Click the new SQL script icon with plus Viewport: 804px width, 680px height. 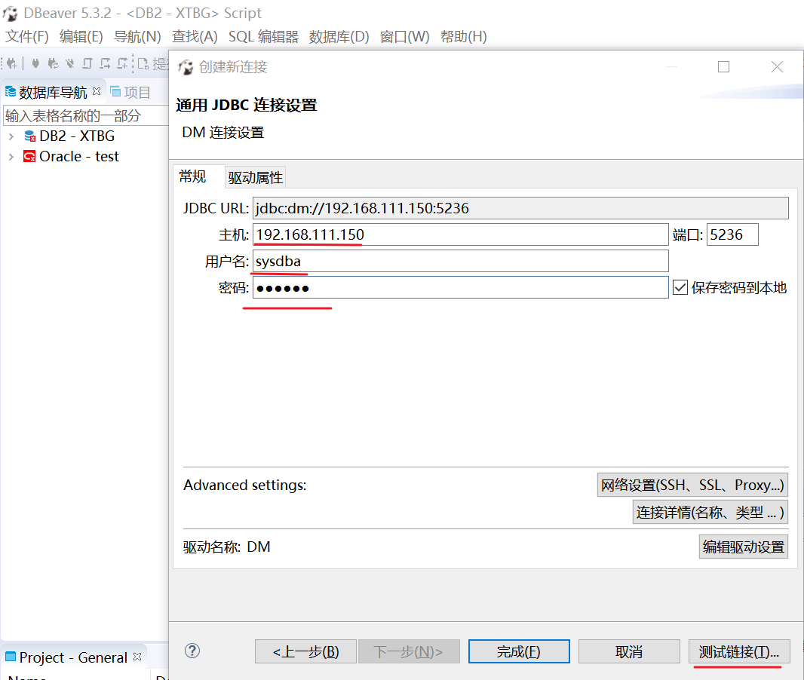pyautogui.click(x=122, y=63)
